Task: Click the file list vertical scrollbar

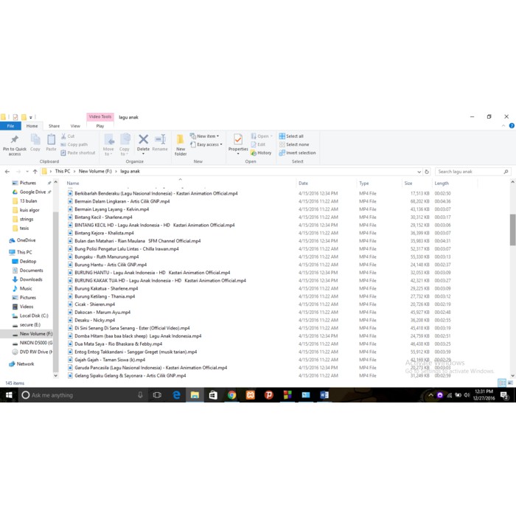Action: [512, 229]
